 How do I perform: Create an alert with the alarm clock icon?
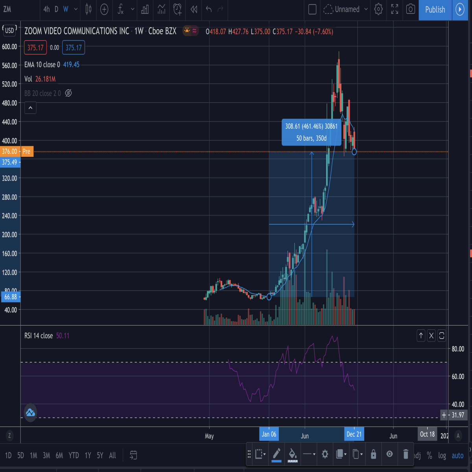tap(177, 9)
